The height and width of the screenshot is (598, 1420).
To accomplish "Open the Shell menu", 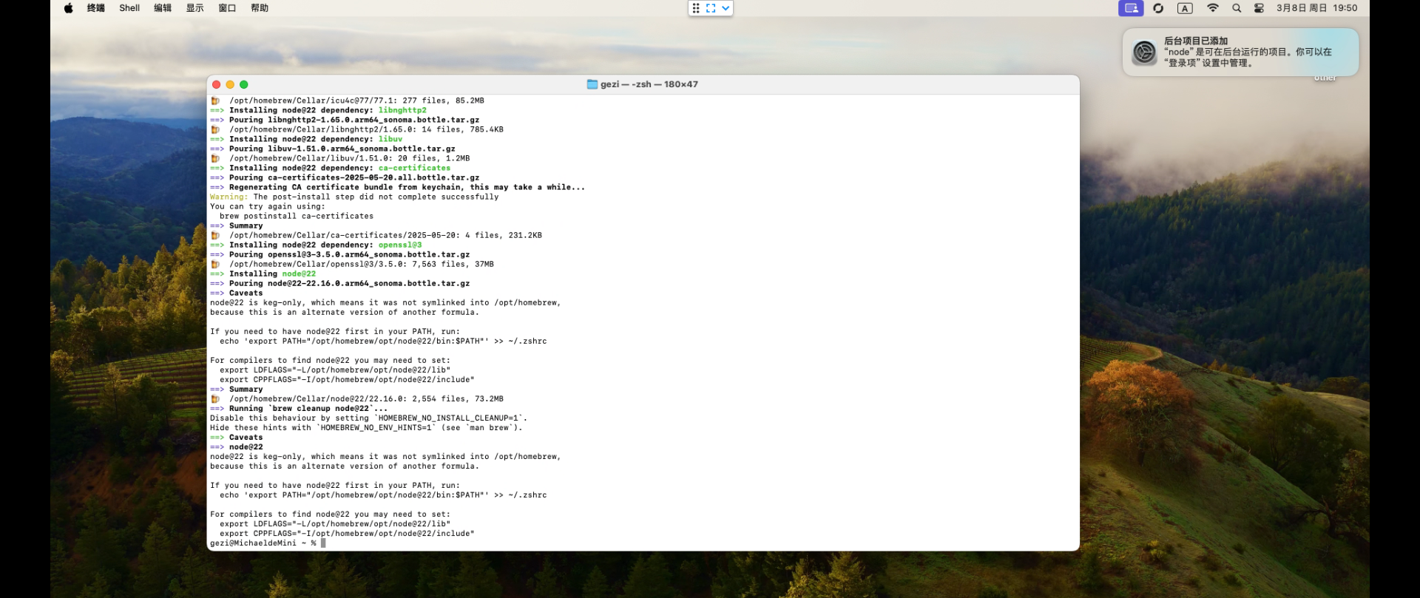I will pos(129,8).
